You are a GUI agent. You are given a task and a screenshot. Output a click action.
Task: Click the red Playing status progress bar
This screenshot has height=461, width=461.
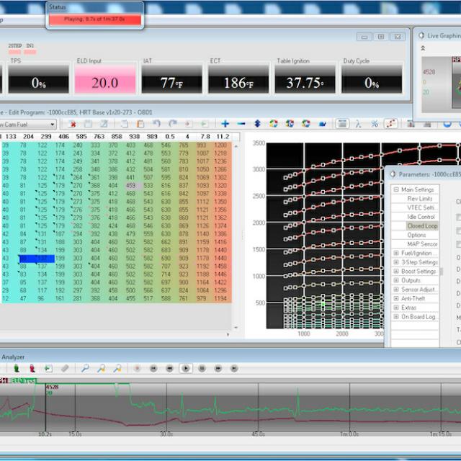click(94, 19)
